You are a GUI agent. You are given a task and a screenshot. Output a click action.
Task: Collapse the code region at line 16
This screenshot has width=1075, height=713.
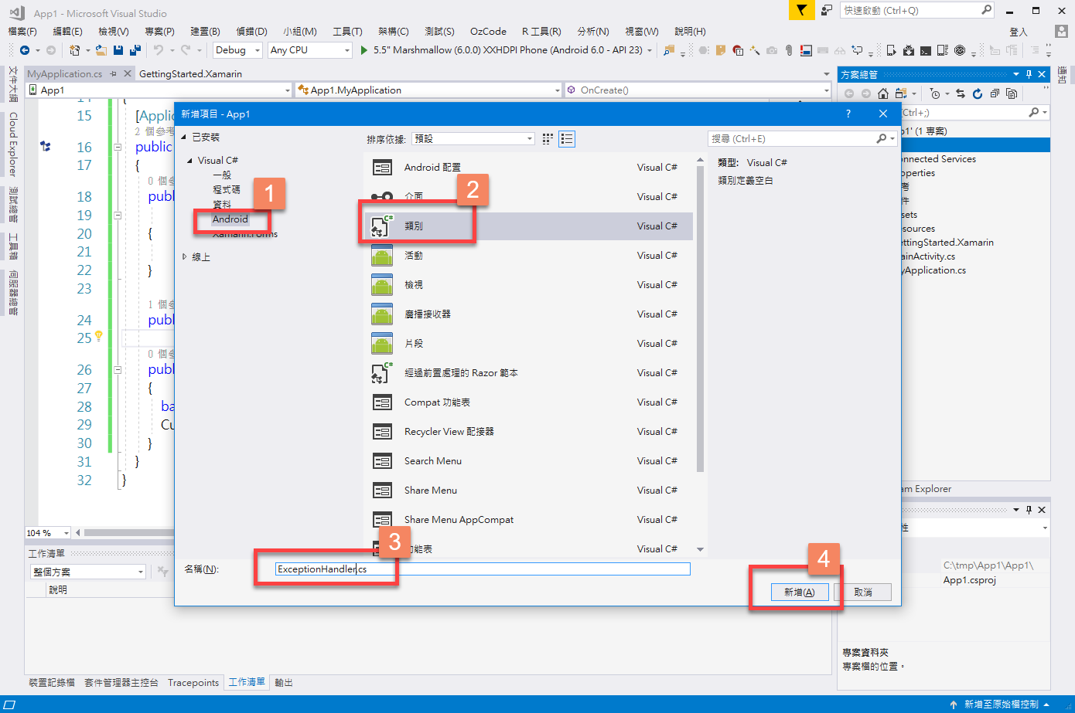pos(118,147)
